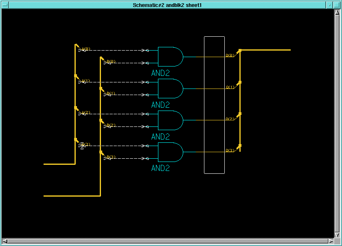Click the horizontal scrollbar right arrow

tap(331, 241)
